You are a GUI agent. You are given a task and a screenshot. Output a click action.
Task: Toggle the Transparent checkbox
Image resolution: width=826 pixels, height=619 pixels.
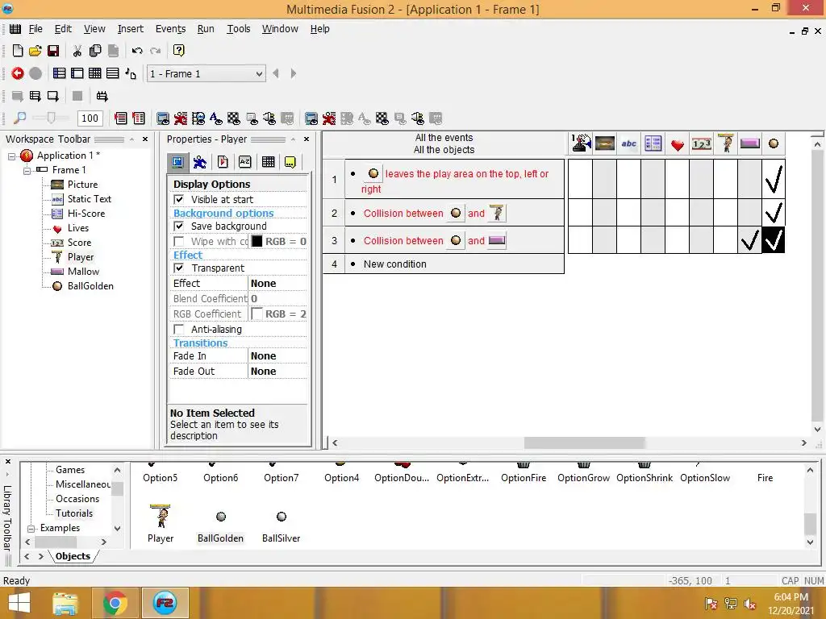(179, 268)
